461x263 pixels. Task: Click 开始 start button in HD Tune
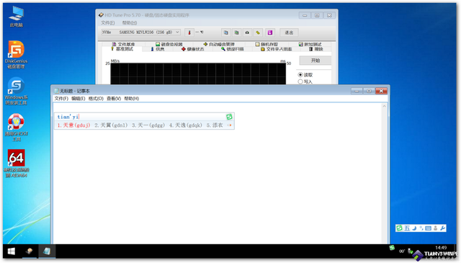tap(315, 61)
